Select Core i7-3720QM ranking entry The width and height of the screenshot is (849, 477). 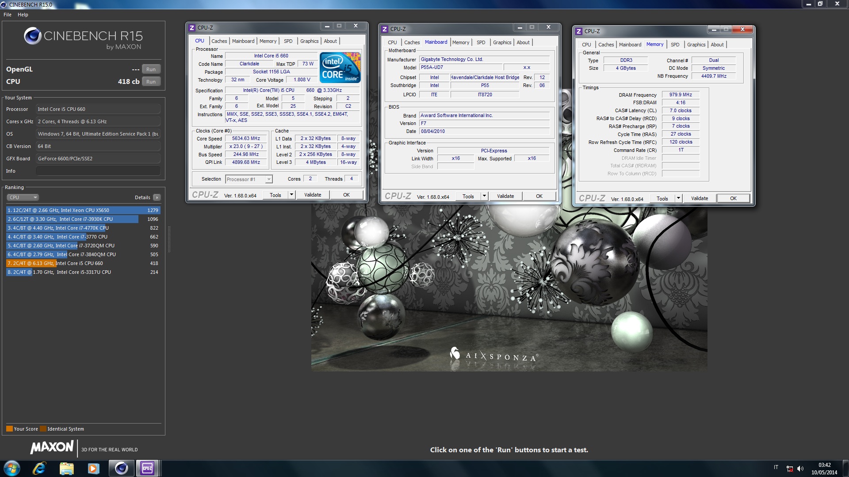pos(83,246)
